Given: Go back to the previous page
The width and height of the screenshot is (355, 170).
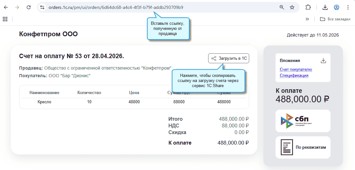Looking at the screenshot, I should click(x=6, y=7).
